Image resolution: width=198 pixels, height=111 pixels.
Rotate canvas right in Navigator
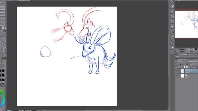193,51
